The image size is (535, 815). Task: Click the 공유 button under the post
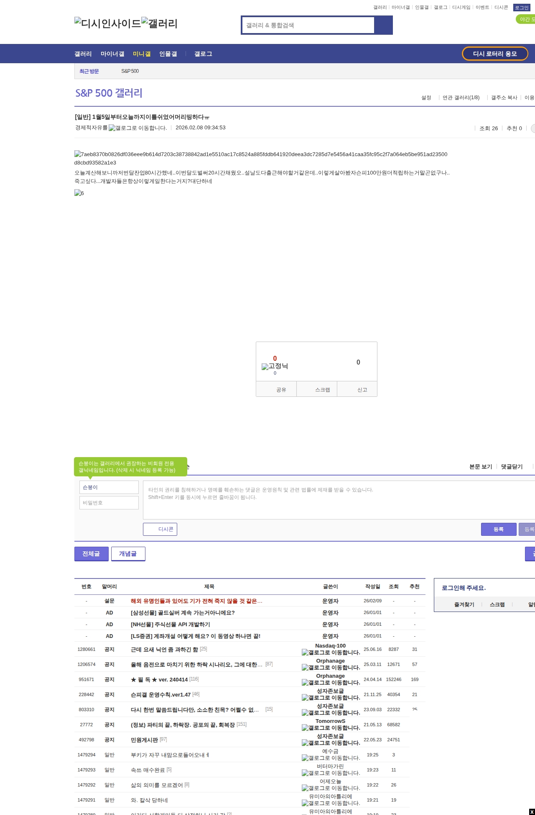click(x=276, y=389)
